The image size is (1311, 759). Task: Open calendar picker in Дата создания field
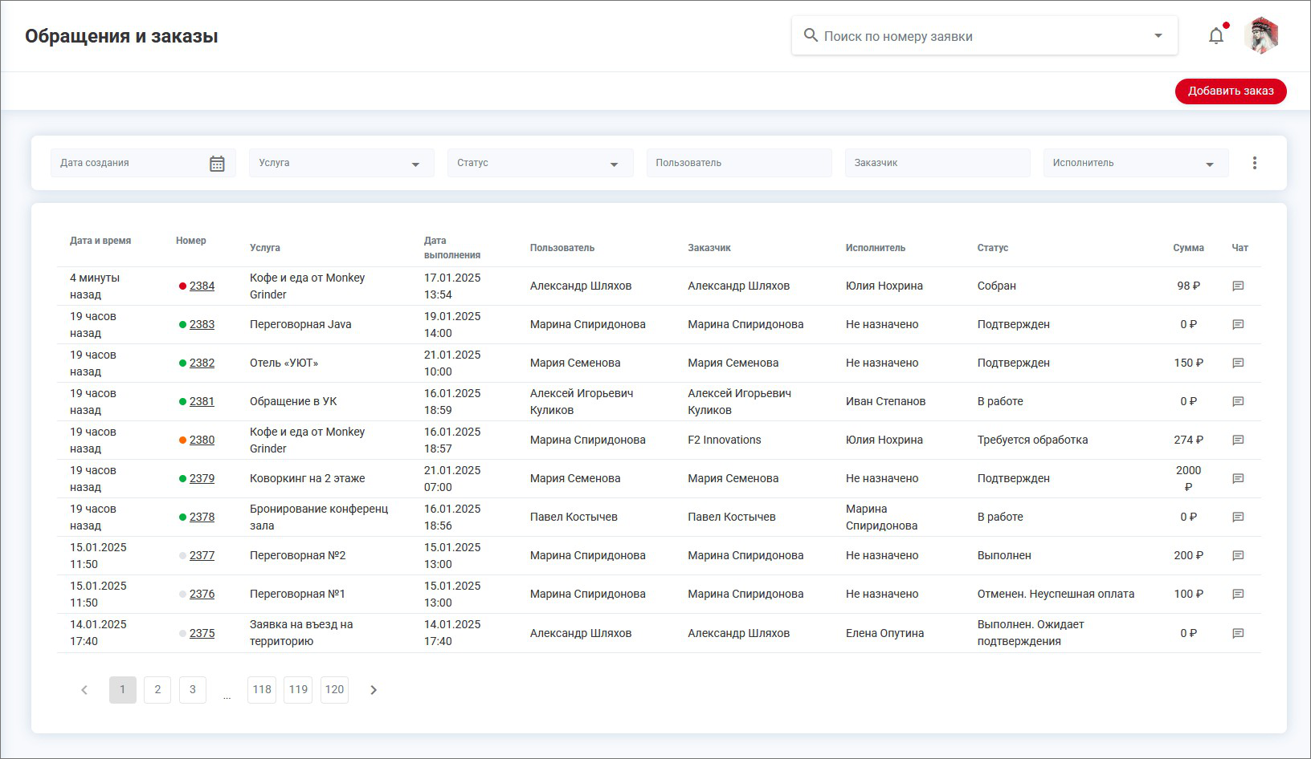[x=217, y=164]
